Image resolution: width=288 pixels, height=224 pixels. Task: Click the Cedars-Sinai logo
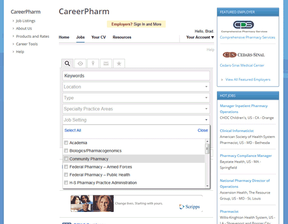(243, 55)
